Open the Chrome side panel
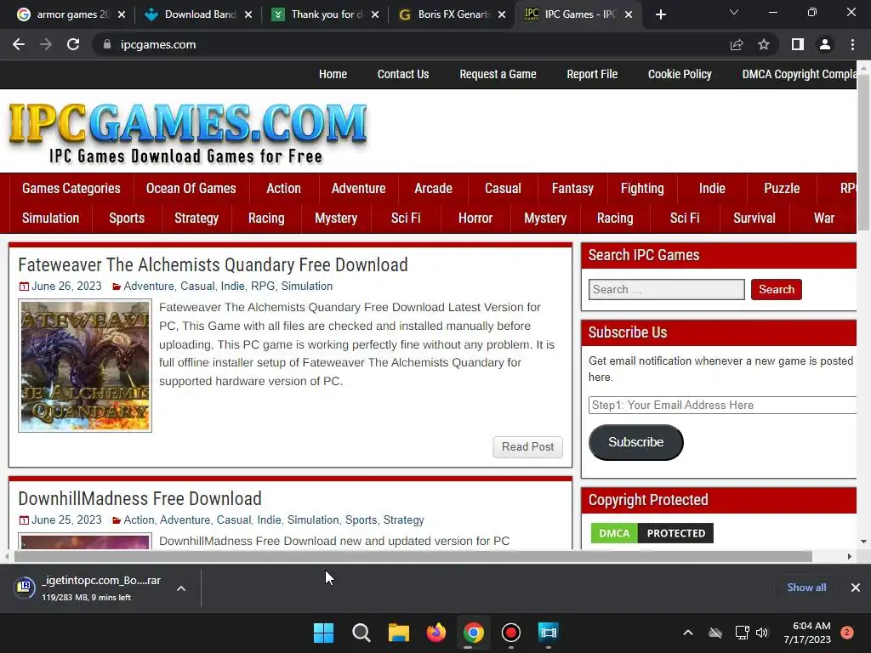 (x=798, y=44)
